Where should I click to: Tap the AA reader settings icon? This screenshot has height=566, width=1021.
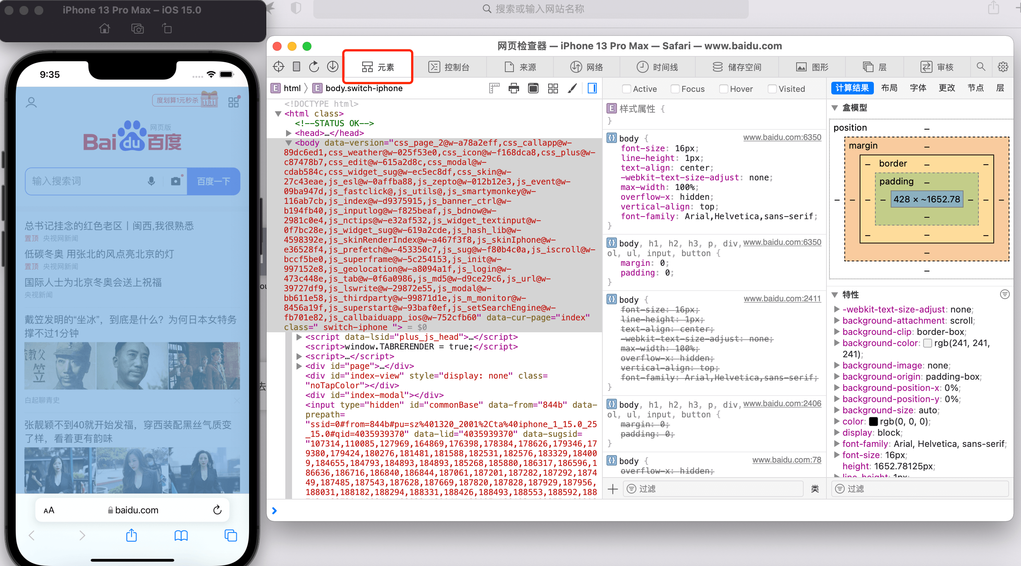(49, 510)
